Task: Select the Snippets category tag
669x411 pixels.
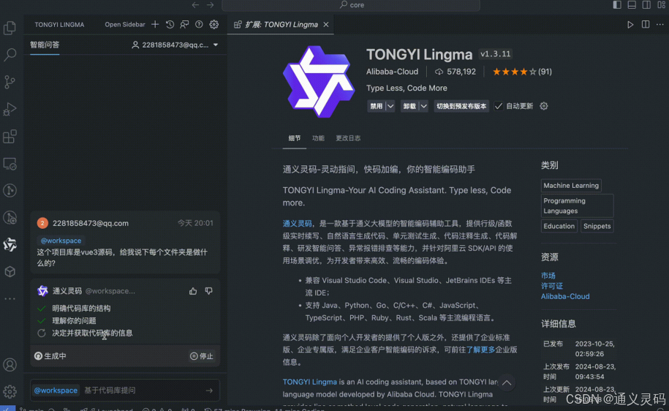Action: 597,226
